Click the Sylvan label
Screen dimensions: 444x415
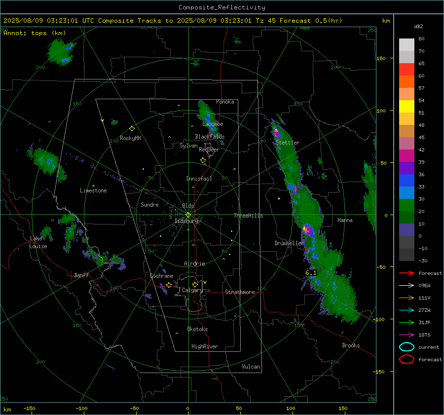pyautogui.click(x=188, y=146)
